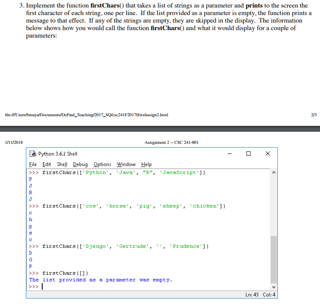This screenshot has width=320, height=304.
Task: Maximize the Python 3.6.2 Shell window
Action: click(x=249, y=153)
